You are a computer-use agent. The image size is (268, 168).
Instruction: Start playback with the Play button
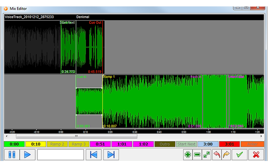coord(27,155)
